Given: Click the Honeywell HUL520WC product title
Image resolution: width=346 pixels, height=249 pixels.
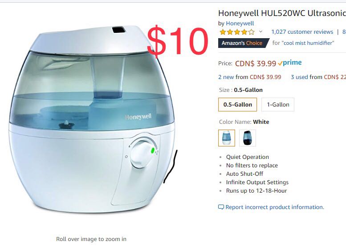Looking at the screenshot, I should click(282, 13).
